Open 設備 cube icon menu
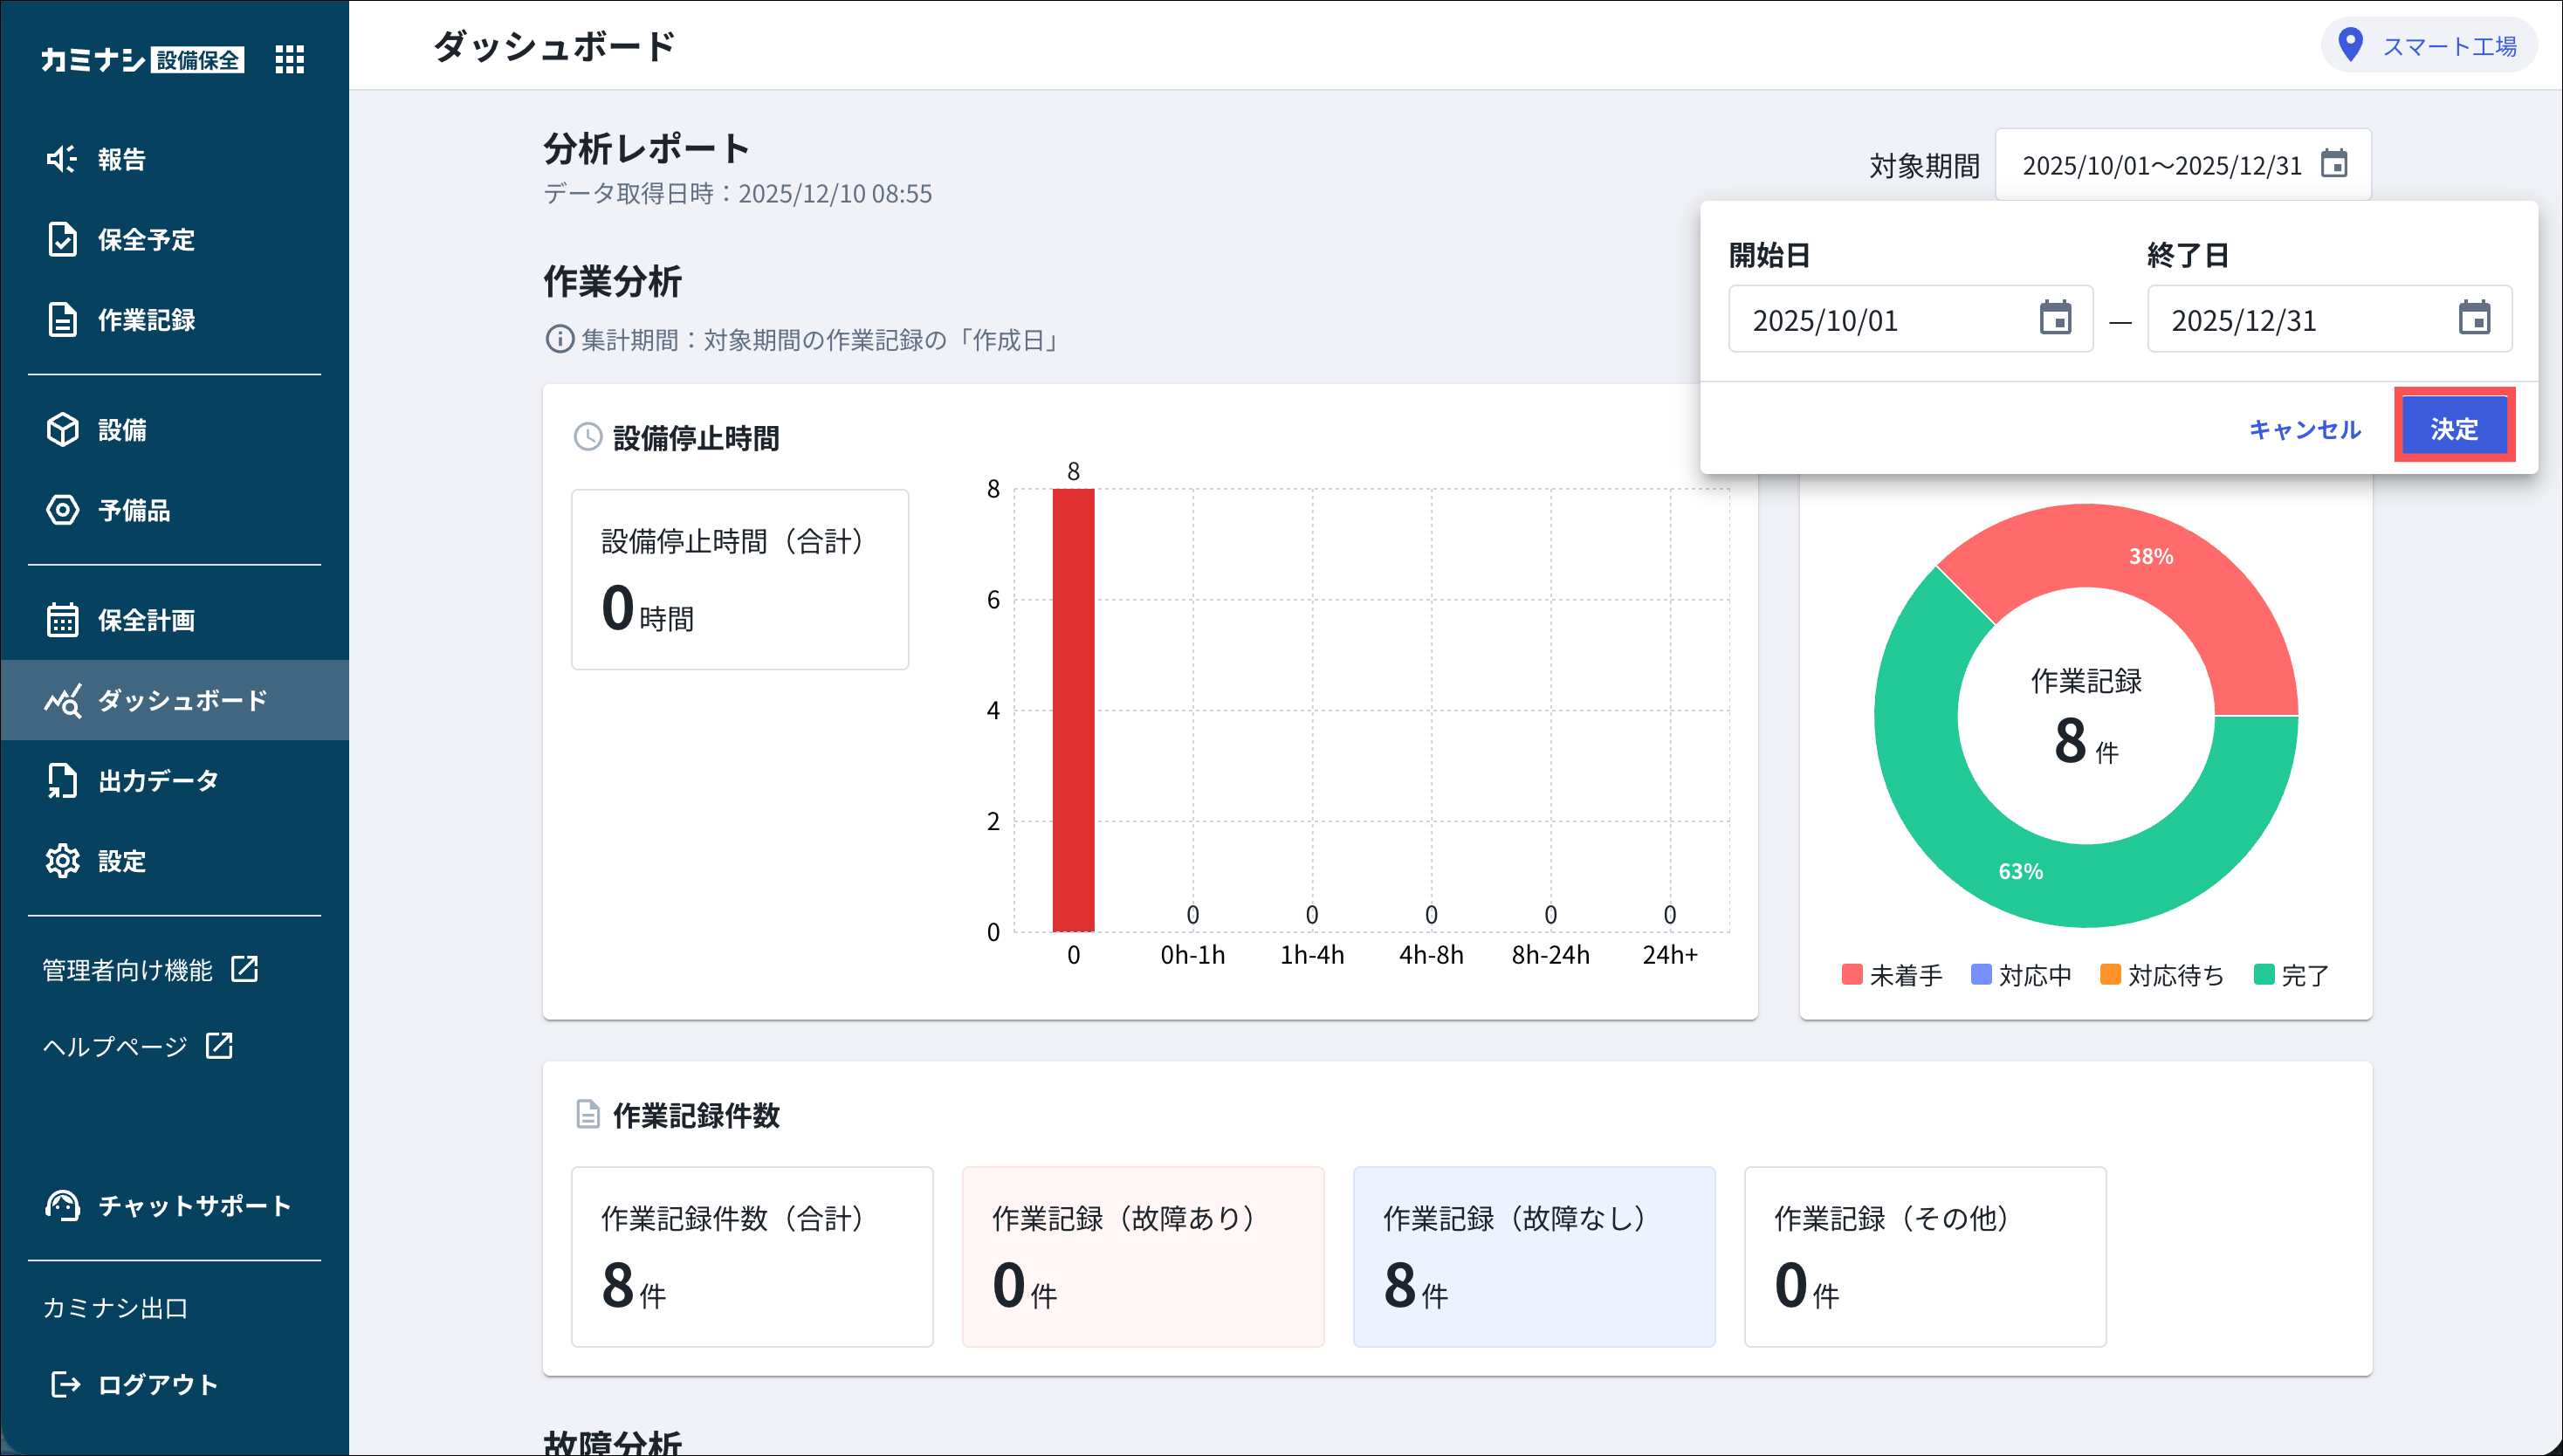2563x1456 pixels. (x=63, y=430)
